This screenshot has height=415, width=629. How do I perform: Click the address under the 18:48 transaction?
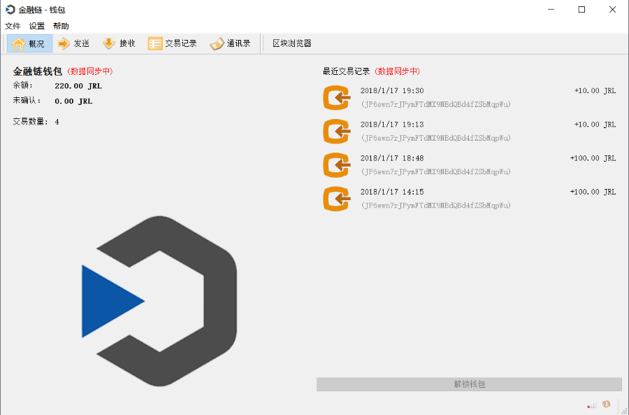[435, 172]
